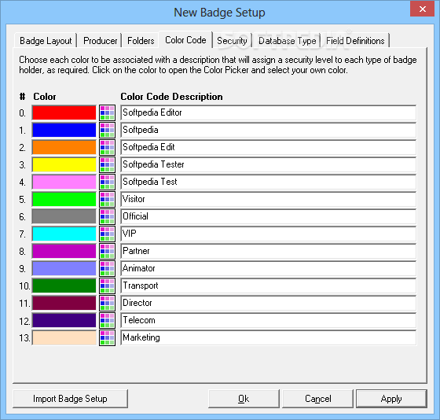
Task: Edit the row 1 Softpedia description field
Action: click(x=268, y=130)
